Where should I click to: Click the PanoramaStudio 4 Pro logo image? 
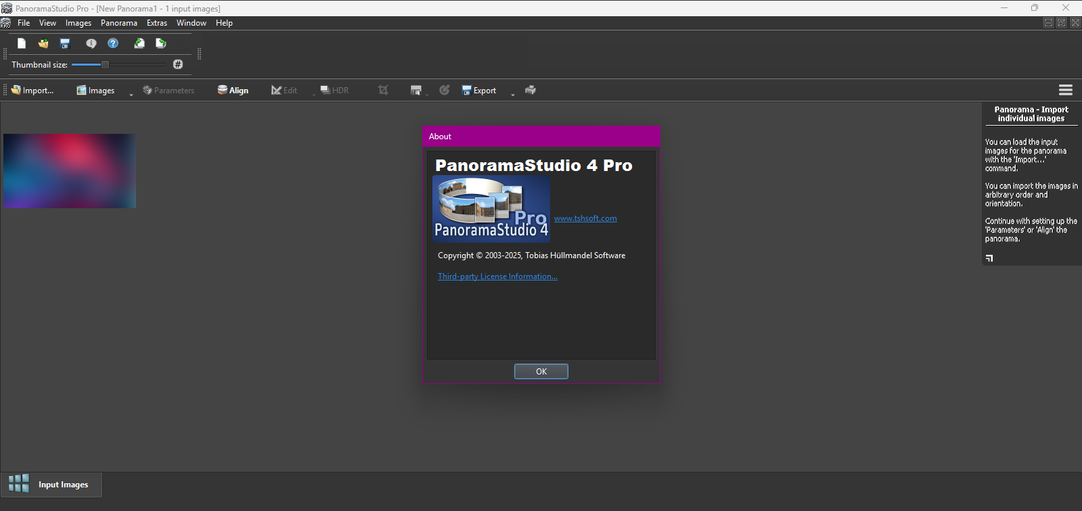[491, 209]
